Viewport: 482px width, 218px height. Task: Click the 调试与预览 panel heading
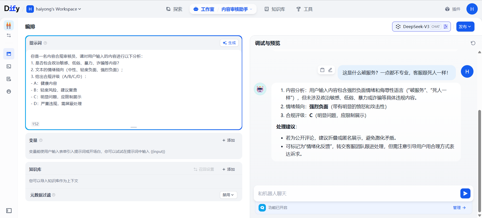click(268, 43)
